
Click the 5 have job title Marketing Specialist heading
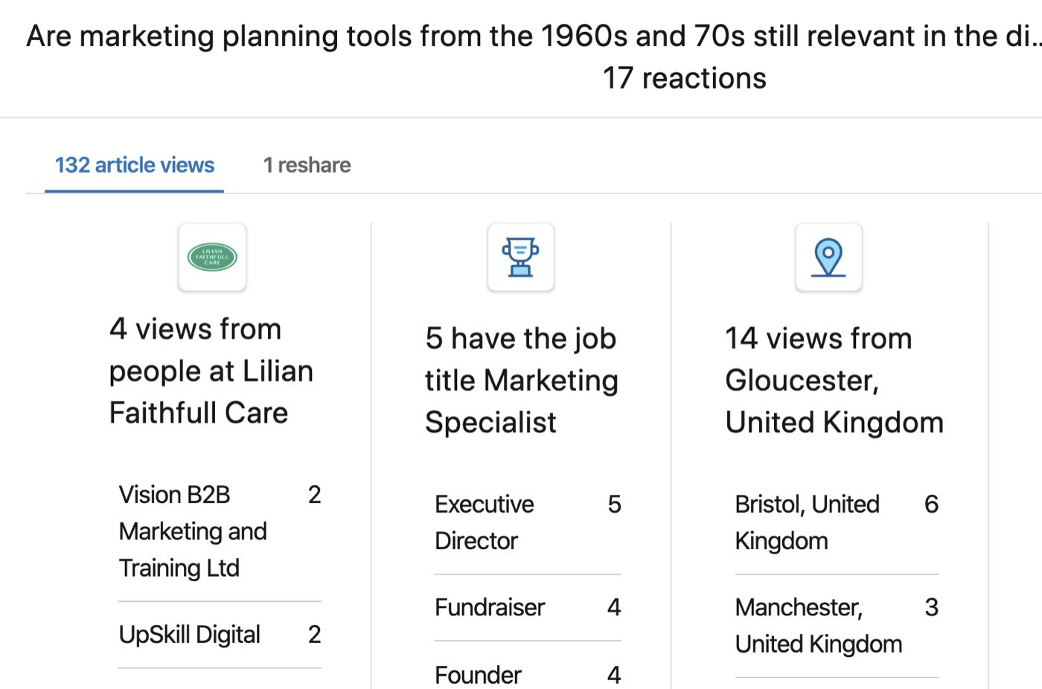pyautogui.click(x=521, y=380)
